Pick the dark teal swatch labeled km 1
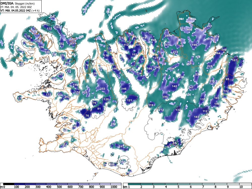 click(x=134, y=184)
